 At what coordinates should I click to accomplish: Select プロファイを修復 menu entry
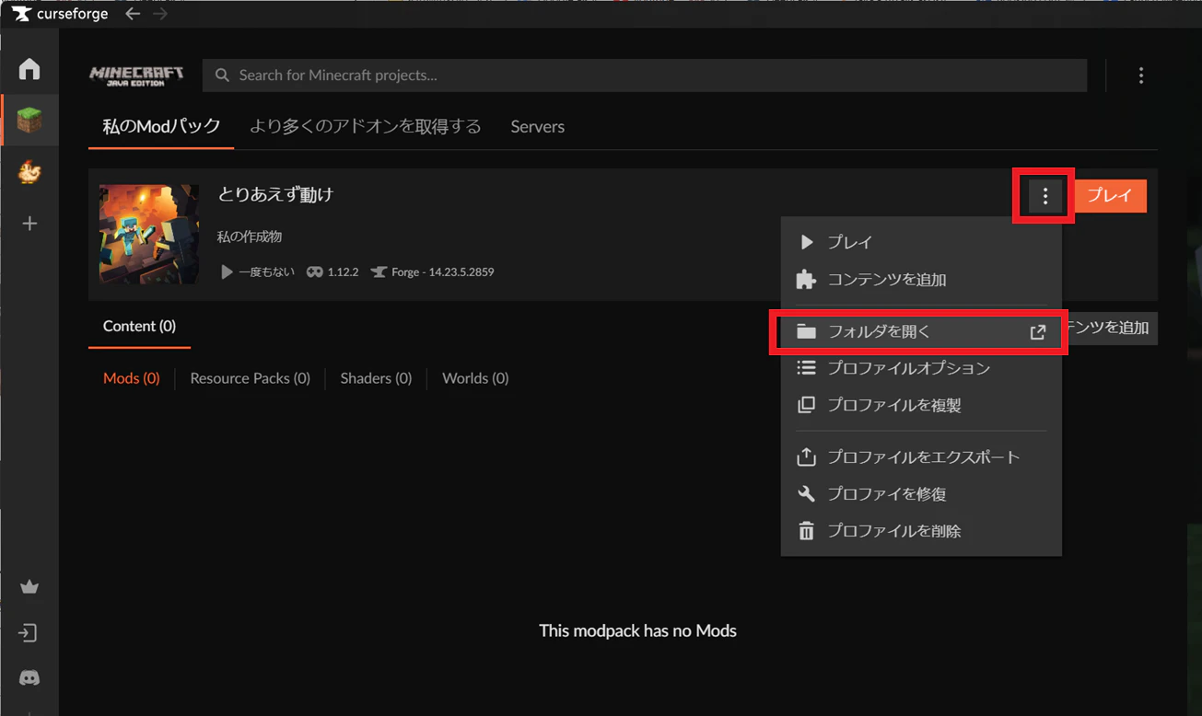tap(921, 494)
